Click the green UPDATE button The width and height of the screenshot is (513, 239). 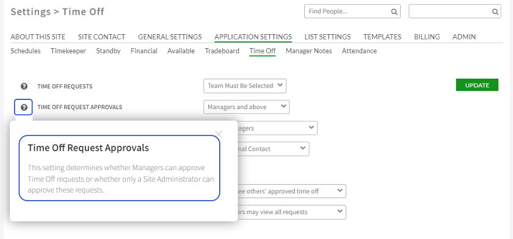[x=477, y=85]
